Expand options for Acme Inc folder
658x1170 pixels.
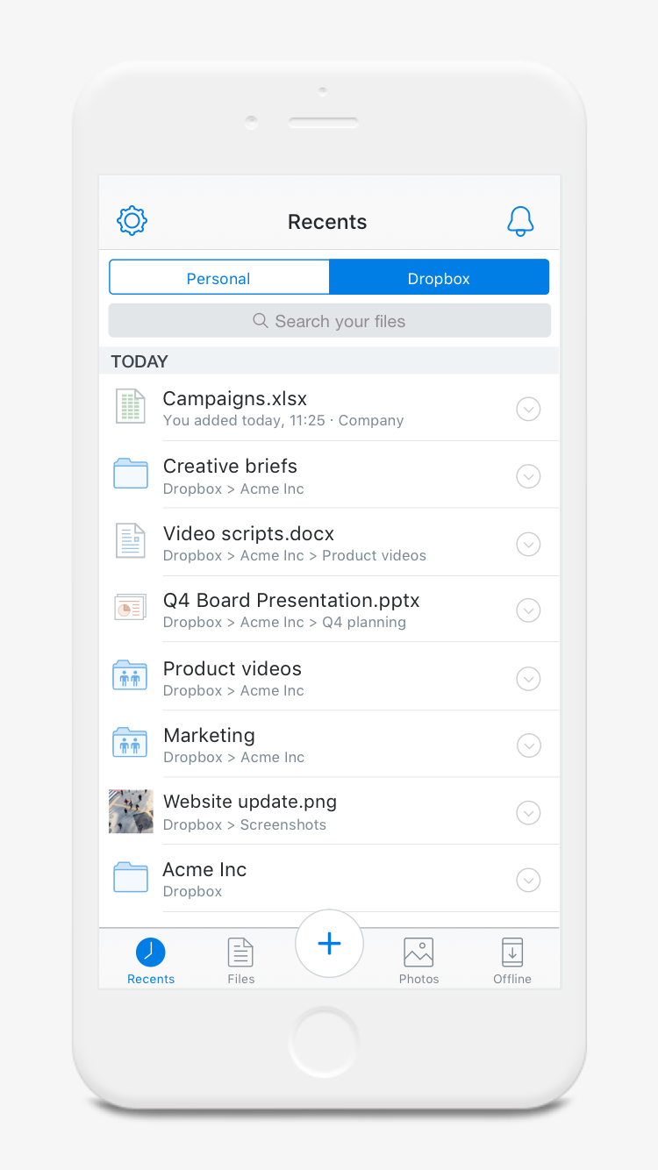528,880
